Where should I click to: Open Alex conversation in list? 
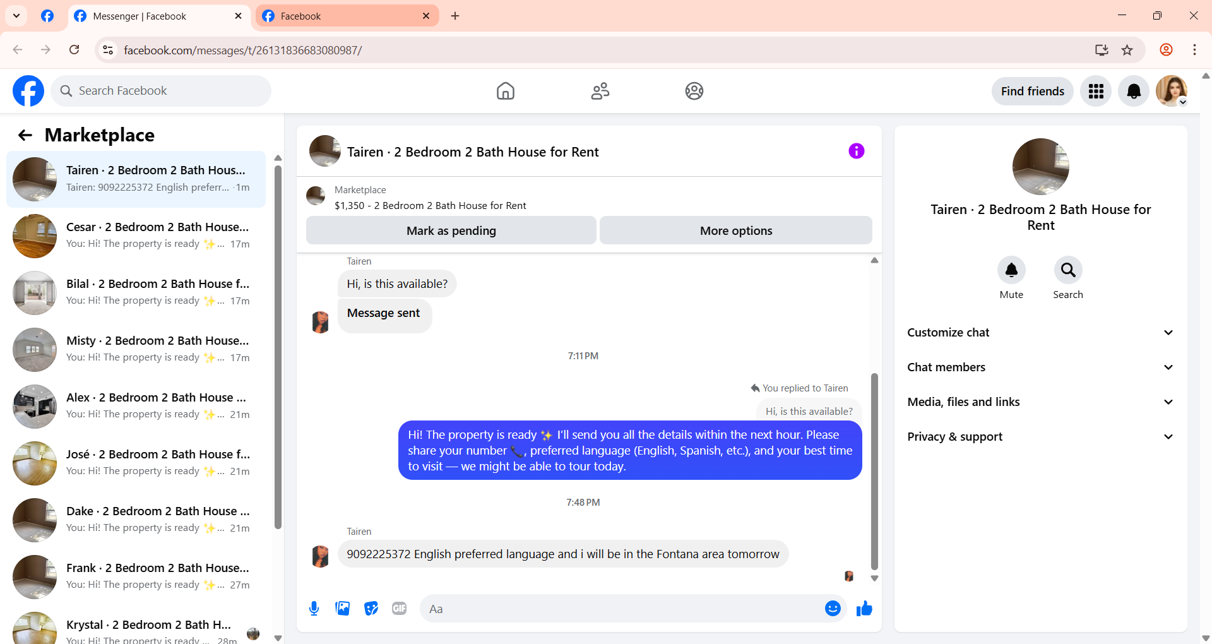[x=136, y=407]
